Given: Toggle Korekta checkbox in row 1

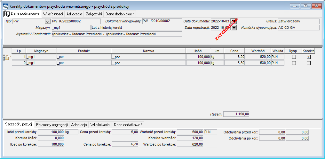Looking at the screenshot, I should [309, 57].
